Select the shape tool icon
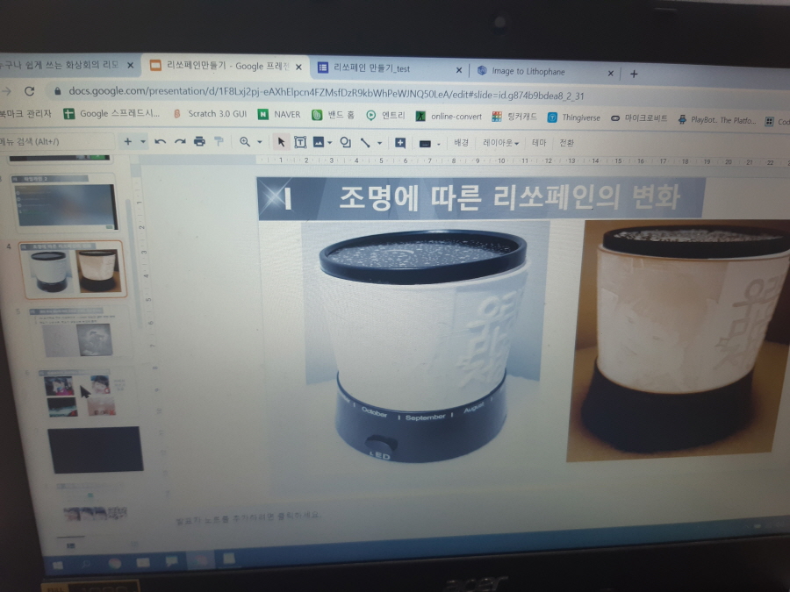 tap(346, 142)
